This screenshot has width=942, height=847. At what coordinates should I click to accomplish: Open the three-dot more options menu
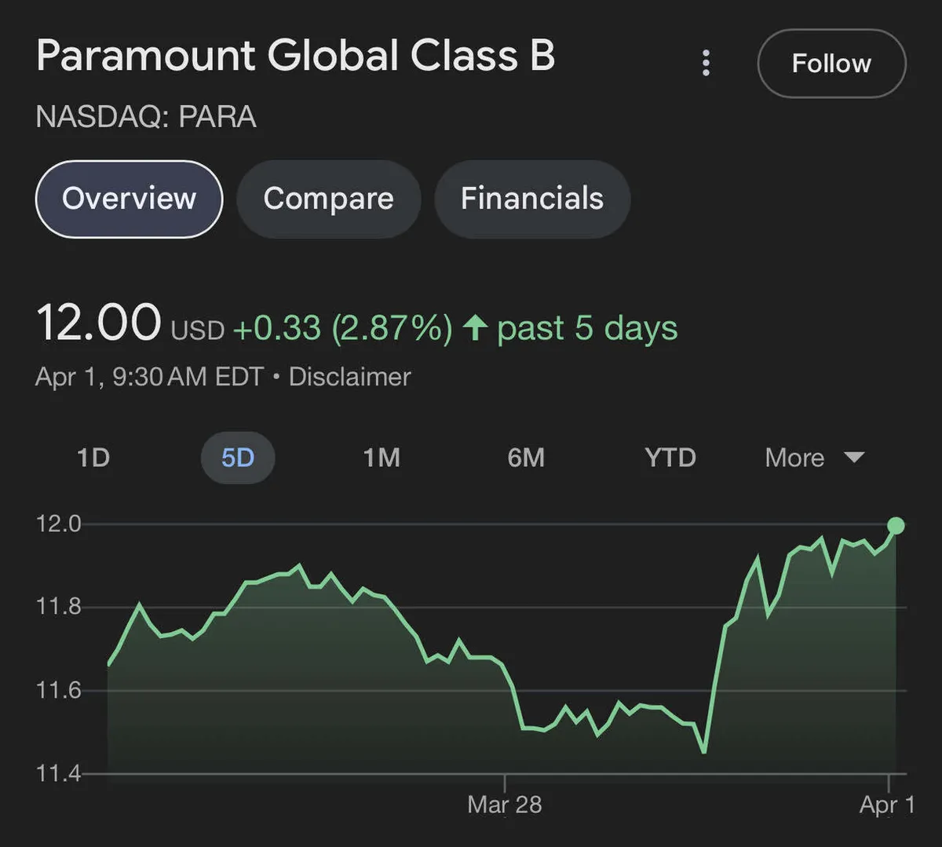[706, 64]
